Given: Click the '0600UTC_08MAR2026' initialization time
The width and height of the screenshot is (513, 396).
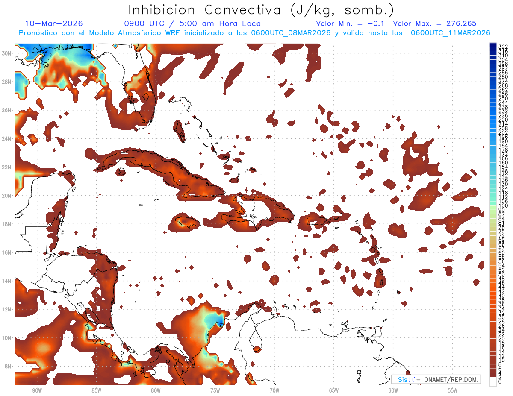Looking at the screenshot, I should point(291,33).
